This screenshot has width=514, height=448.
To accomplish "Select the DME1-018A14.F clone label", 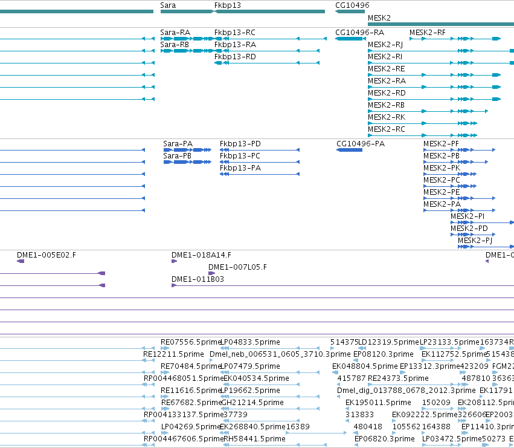I will coord(201,255).
